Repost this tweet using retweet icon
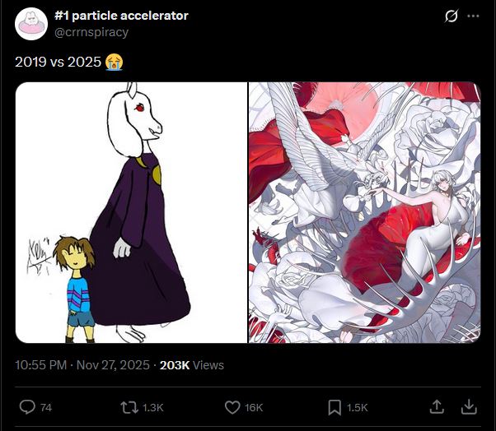The image size is (496, 431). click(129, 407)
